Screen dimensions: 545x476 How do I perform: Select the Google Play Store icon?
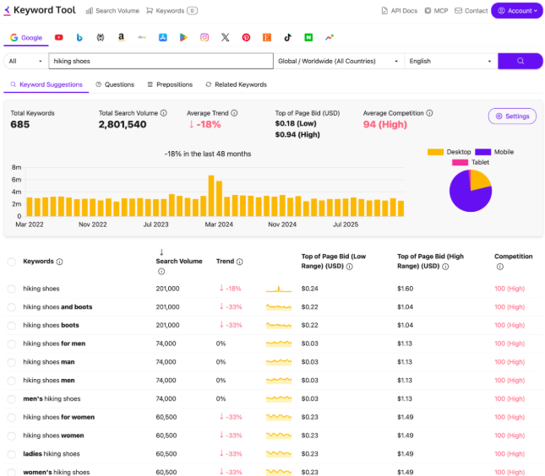tap(183, 37)
